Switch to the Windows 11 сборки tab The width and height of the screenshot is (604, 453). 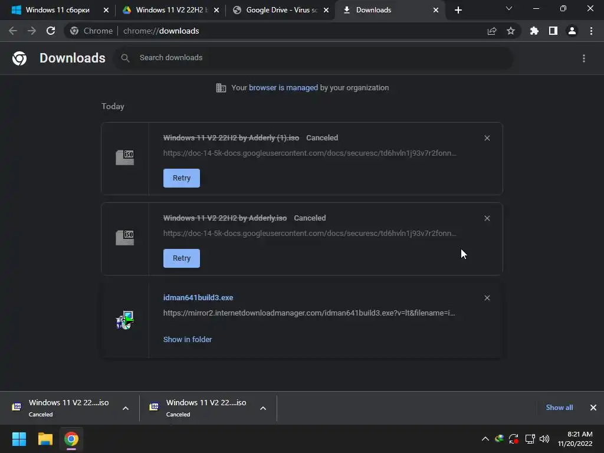(57, 10)
